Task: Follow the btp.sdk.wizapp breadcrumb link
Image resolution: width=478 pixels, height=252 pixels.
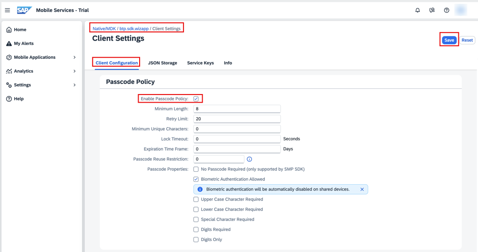Action: click(134, 29)
